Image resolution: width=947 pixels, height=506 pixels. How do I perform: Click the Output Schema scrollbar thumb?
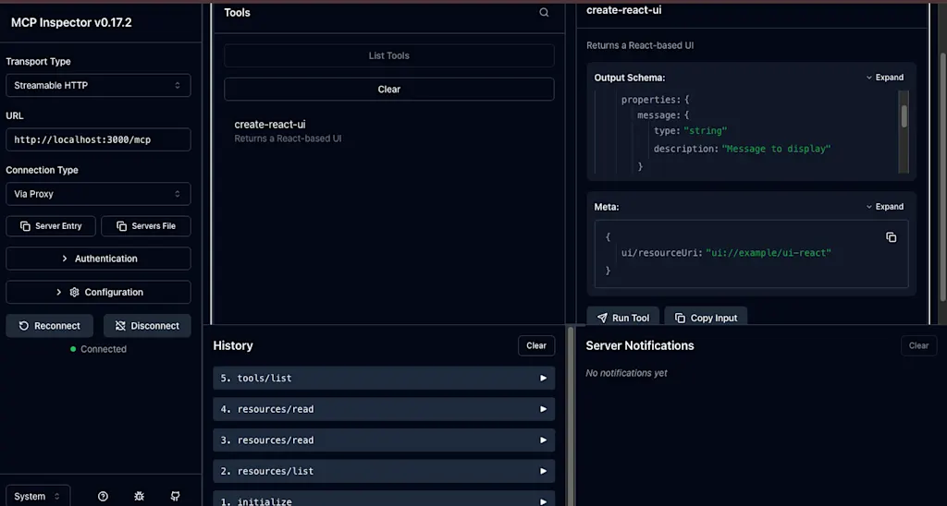tap(904, 116)
